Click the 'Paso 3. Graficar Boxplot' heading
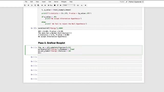Screen dimensions: 164x92 click(x=52, y=43)
